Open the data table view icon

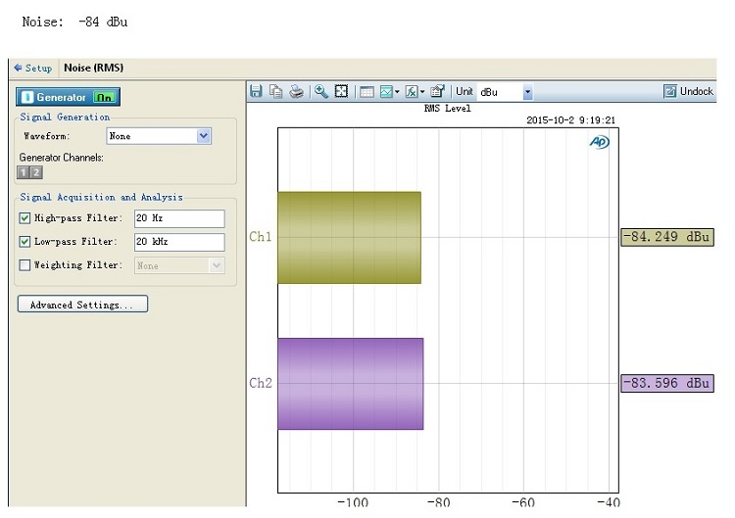pyautogui.click(x=367, y=92)
